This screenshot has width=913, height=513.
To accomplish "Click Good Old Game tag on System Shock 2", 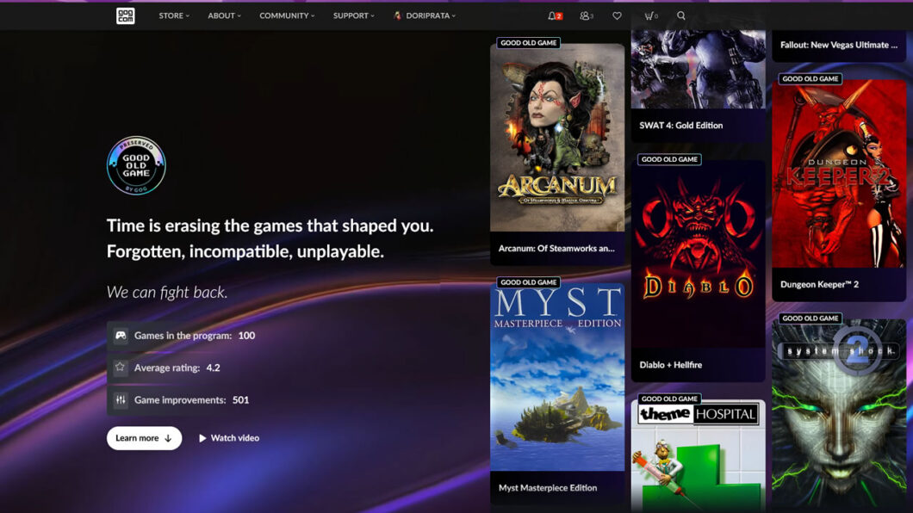I will tap(811, 318).
